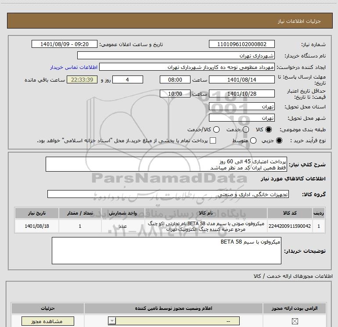Click the شماره نیاز field 1101096102000802
The image size is (338, 327).
(x=241, y=44)
